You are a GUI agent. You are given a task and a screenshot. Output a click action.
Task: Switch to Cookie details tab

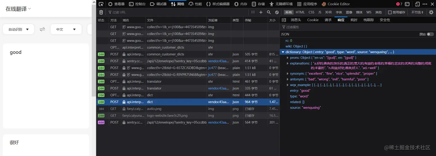pyautogui.click(x=313, y=20)
